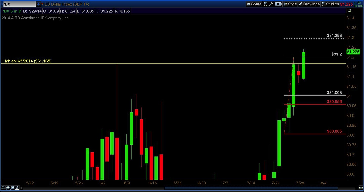Click the range value R: 0.155
This screenshot has width=364, height=192.
pos(122,11)
